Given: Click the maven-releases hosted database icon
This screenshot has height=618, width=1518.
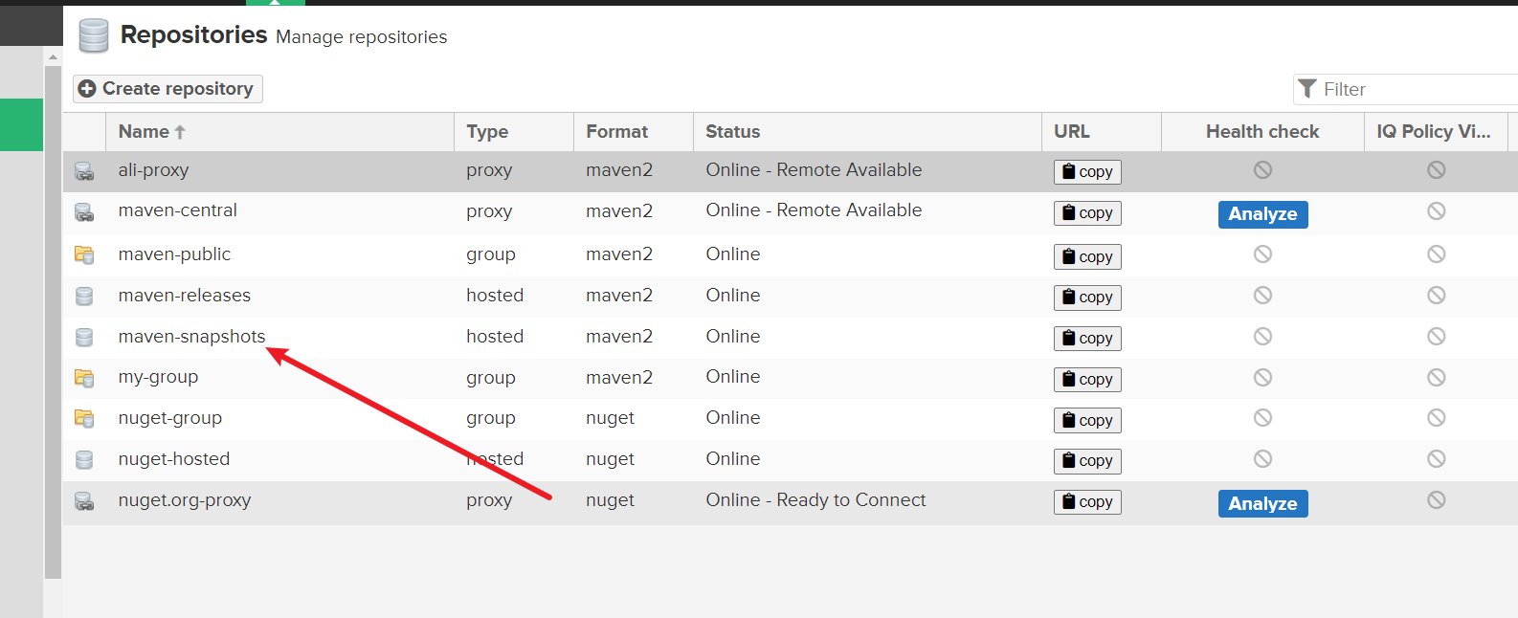Looking at the screenshot, I should [x=84, y=297].
